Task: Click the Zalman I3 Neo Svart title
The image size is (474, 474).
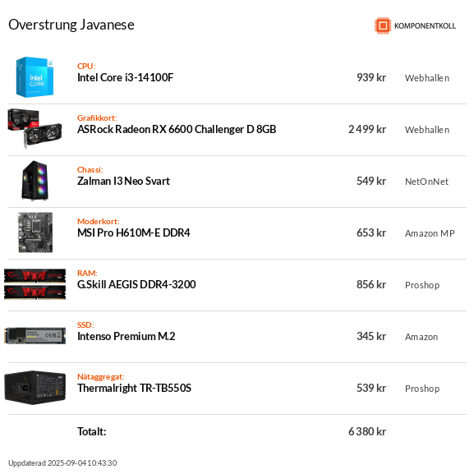Action: pos(123,181)
